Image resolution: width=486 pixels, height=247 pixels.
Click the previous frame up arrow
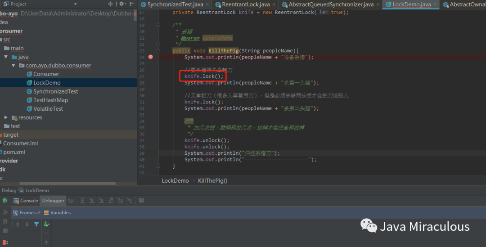18,225
